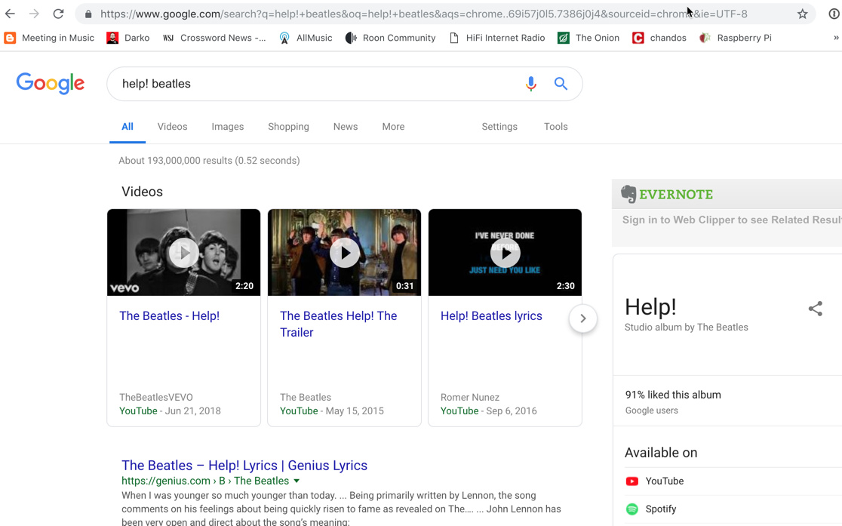Open the Genius Lyrics result link
The height and width of the screenshot is (526, 842).
tap(244, 465)
